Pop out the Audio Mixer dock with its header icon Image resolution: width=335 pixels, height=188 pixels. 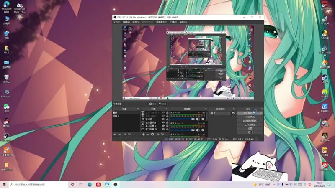tap(206, 109)
